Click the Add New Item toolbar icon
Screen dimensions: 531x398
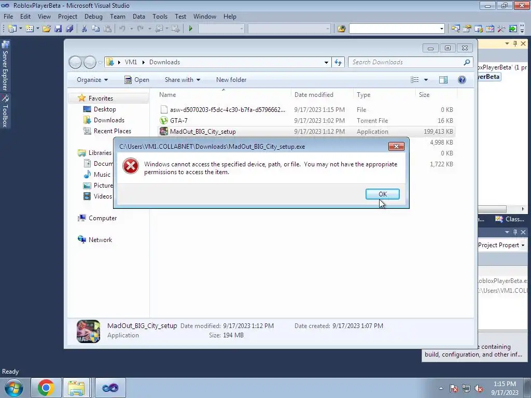[x=30, y=29]
